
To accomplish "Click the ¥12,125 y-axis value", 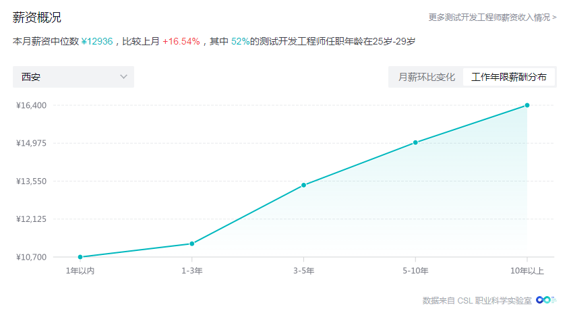I will pyautogui.click(x=31, y=219).
